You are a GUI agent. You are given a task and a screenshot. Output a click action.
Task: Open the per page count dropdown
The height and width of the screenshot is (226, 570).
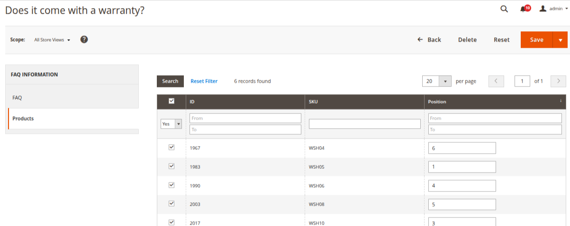click(445, 81)
